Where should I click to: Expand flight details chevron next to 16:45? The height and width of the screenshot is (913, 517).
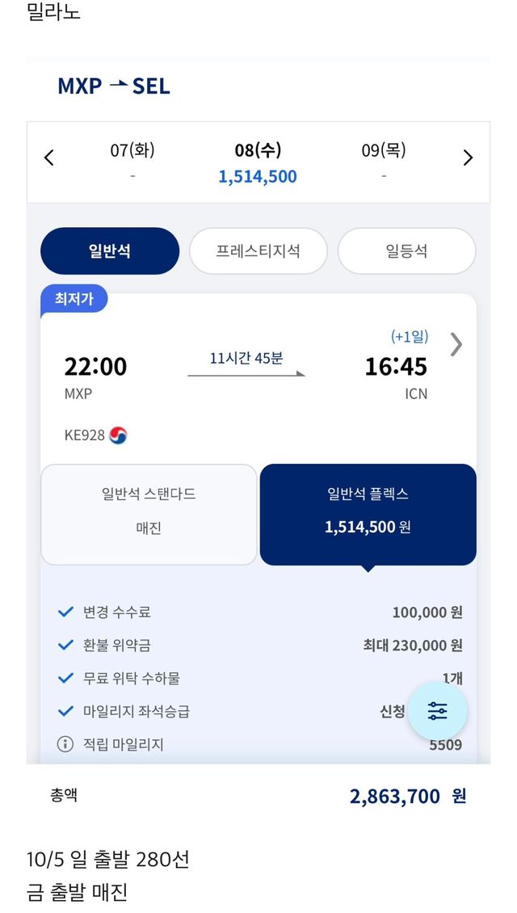(x=456, y=344)
